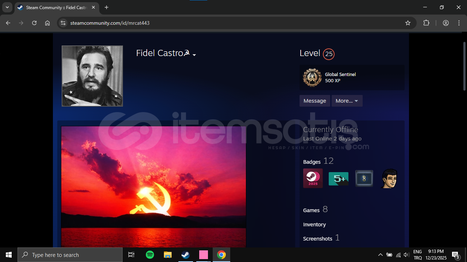Click the Steam 2025 badge icon
Screen dimensions: 467x262
tap(313, 178)
